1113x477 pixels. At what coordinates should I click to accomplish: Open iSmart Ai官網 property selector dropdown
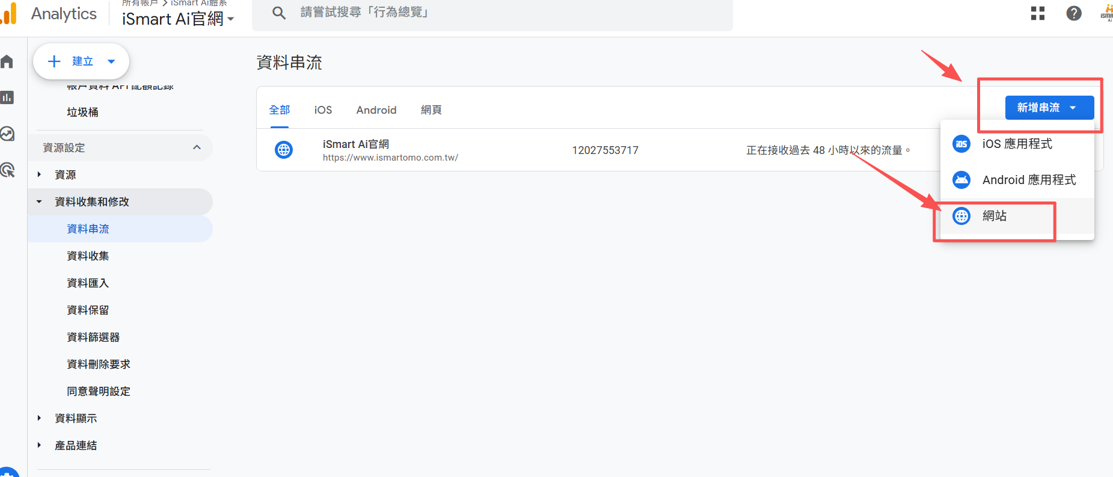[177, 19]
